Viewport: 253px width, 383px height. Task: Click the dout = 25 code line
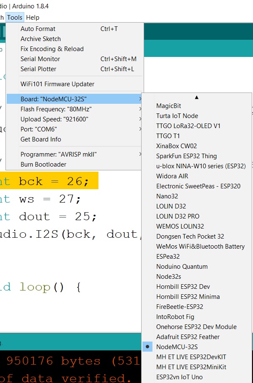[x=49, y=216]
